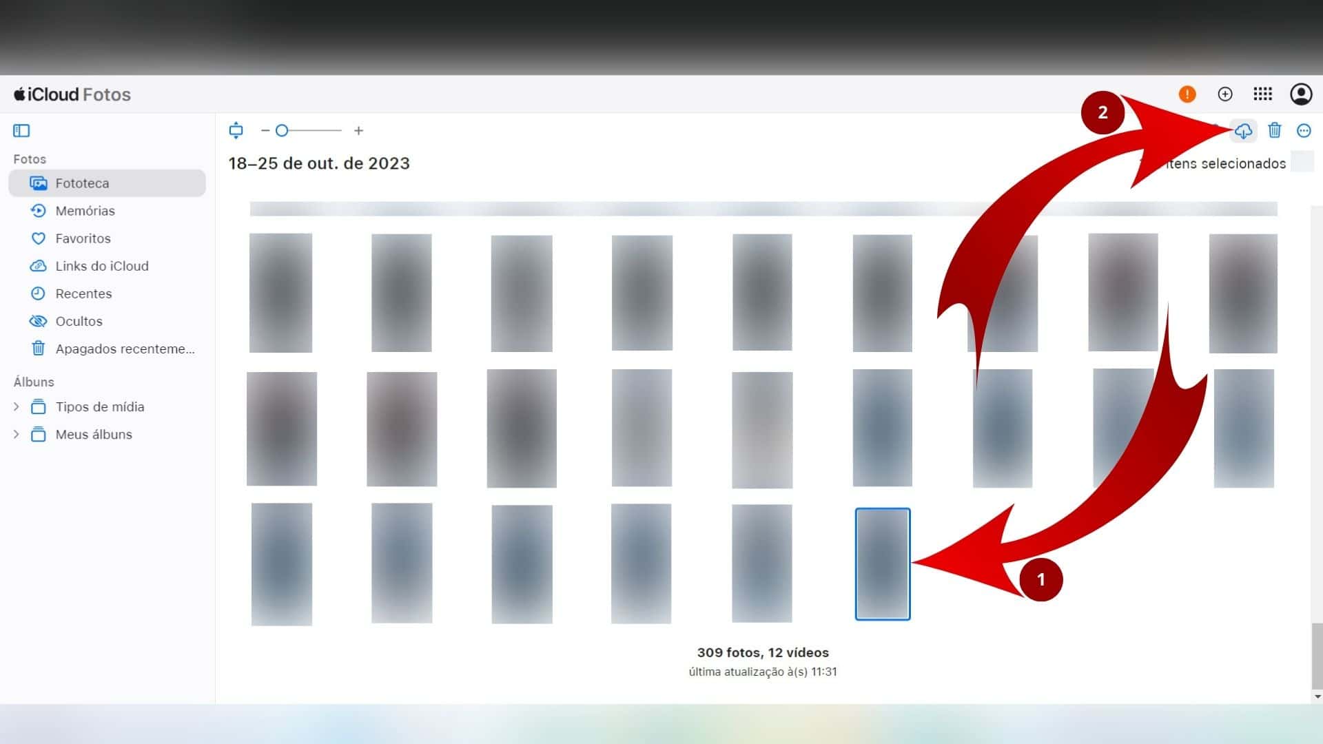Screen dimensions: 1323x744
Task: Expand the Tipos de mídia chevron
Action: (x=17, y=406)
